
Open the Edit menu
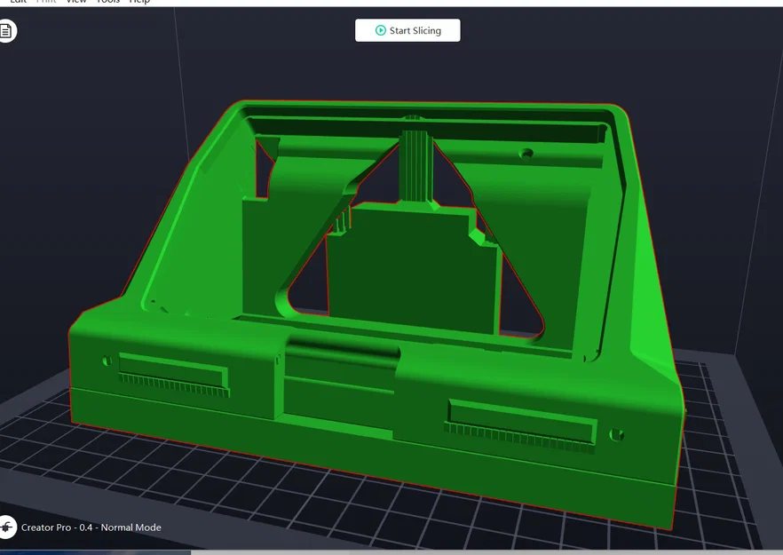point(19,2)
